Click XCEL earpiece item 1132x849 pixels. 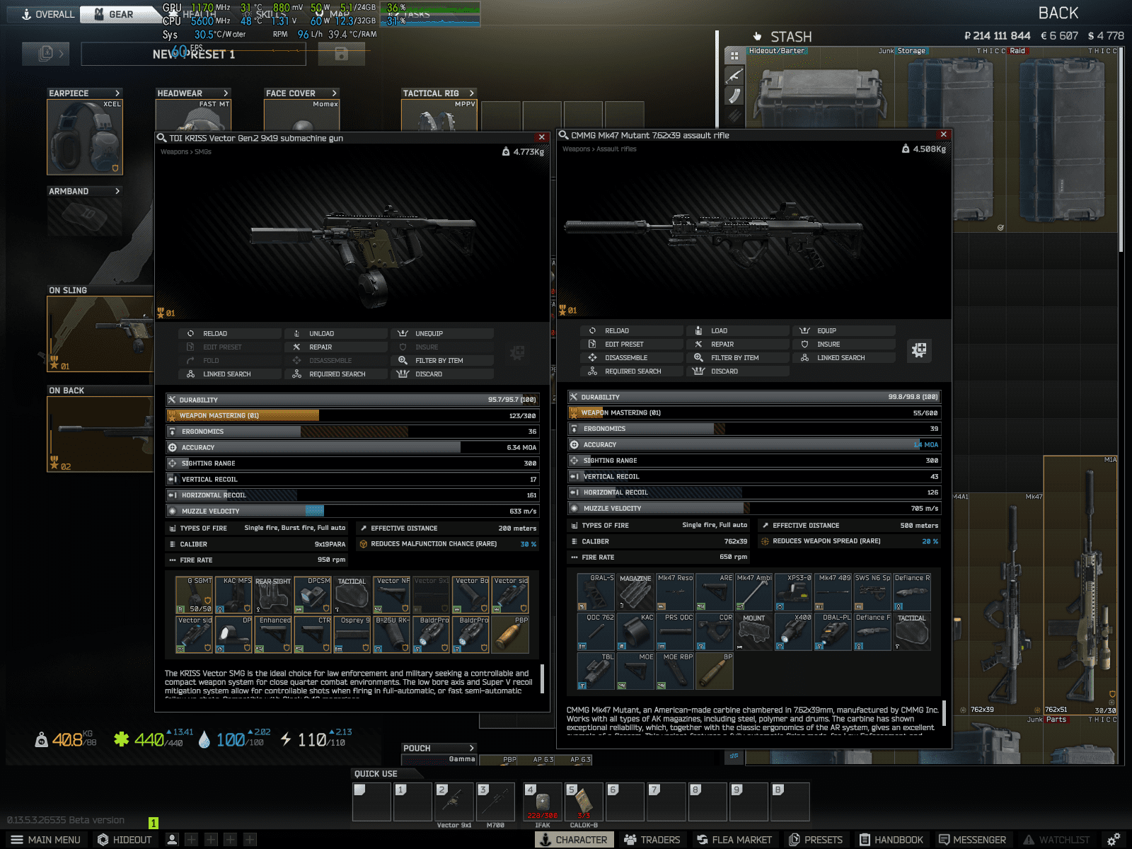pyautogui.click(x=85, y=137)
